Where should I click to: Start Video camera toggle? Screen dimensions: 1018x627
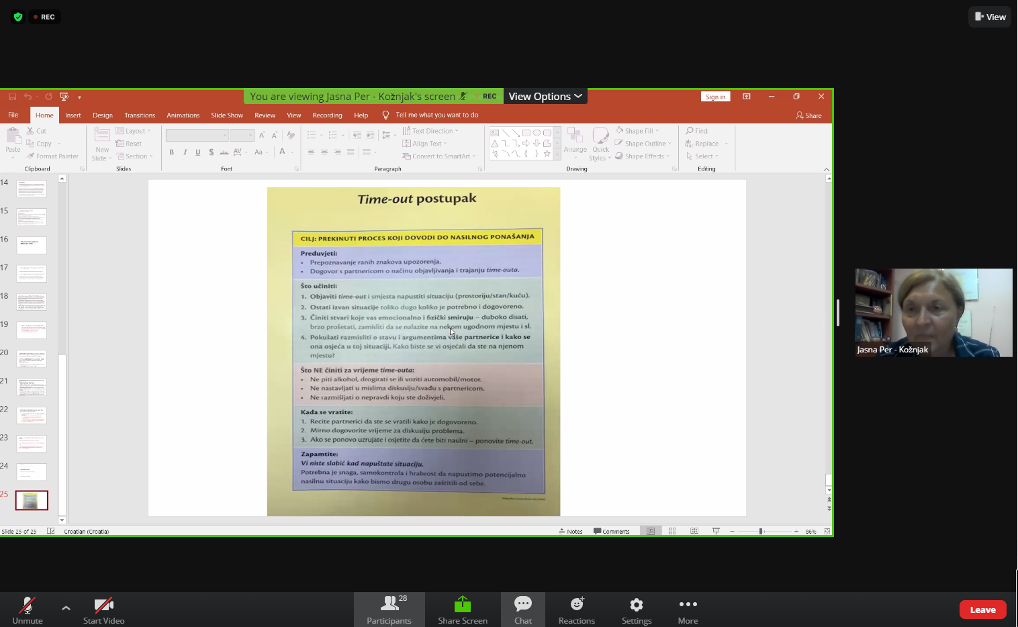click(x=104, y=610)
